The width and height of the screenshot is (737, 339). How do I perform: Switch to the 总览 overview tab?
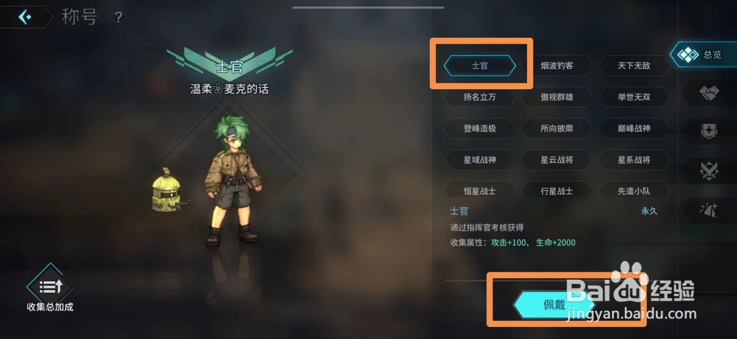[702, 55]
